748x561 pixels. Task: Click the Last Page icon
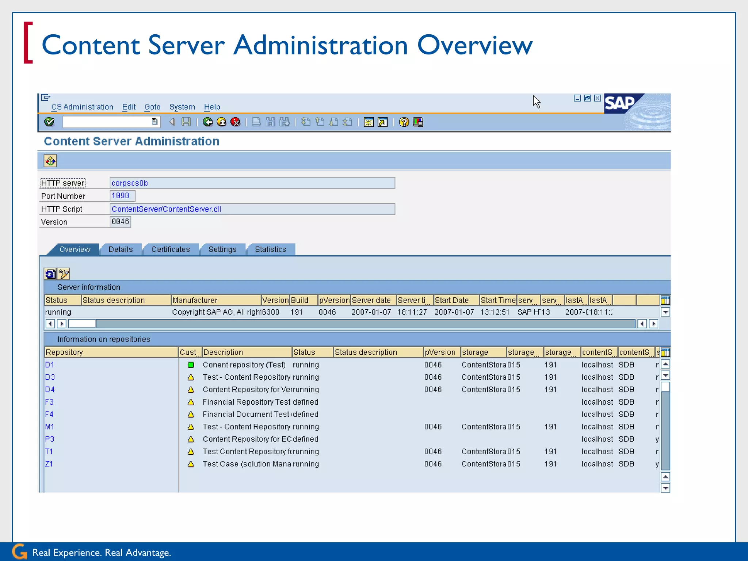tap(348, 122)
